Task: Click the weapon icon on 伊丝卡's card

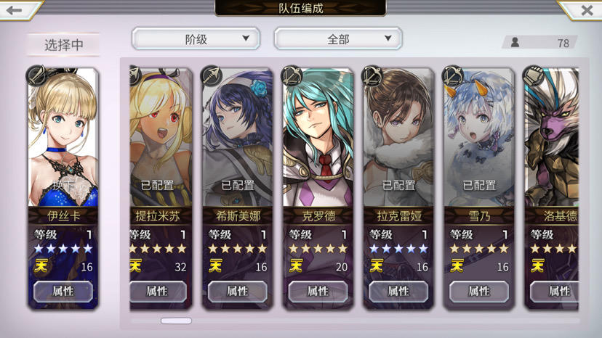Action: [36, 75]
